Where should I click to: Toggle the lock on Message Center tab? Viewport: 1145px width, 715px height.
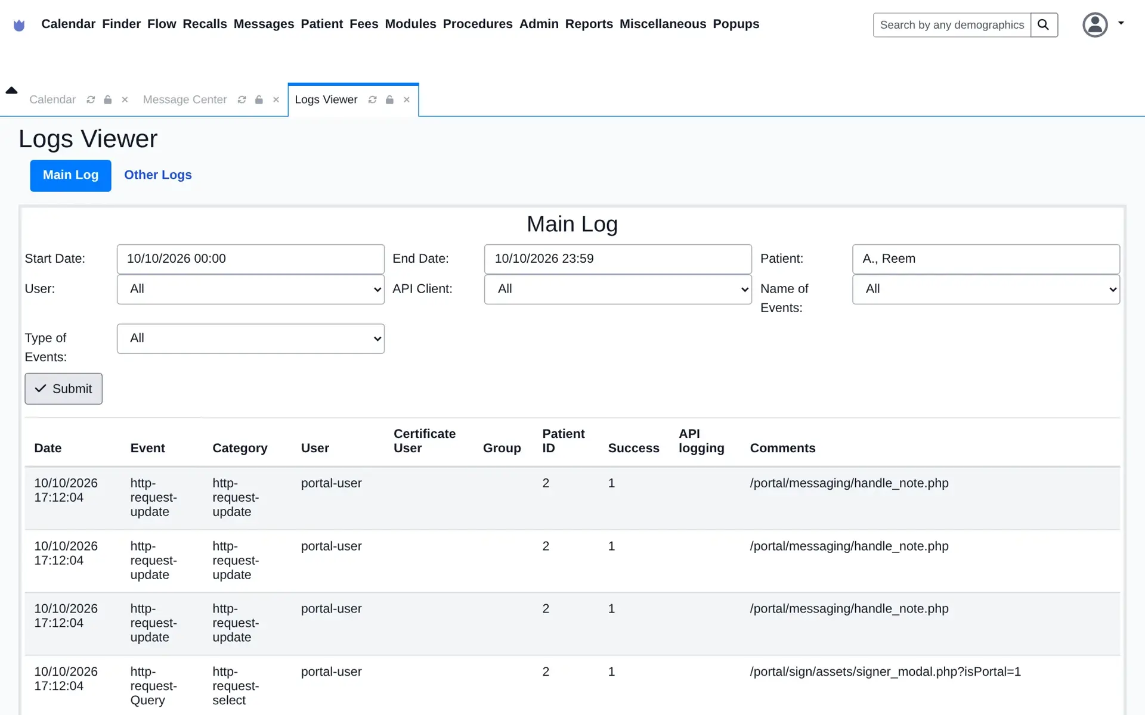[x=259, y=100]
